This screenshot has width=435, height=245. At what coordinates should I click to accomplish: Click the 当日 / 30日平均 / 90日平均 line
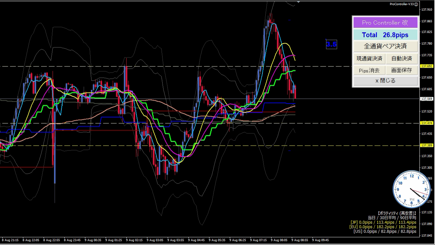[x=392, y=218]
